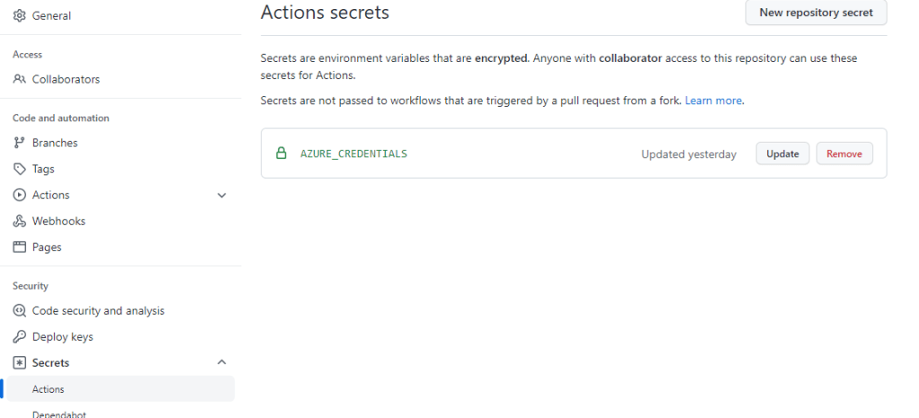
Task: Click the Collaborators people icon
Action: coord(20,79)
